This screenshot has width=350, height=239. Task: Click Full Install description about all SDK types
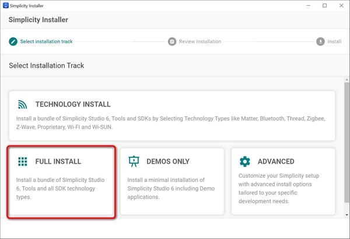coord(60,189)
